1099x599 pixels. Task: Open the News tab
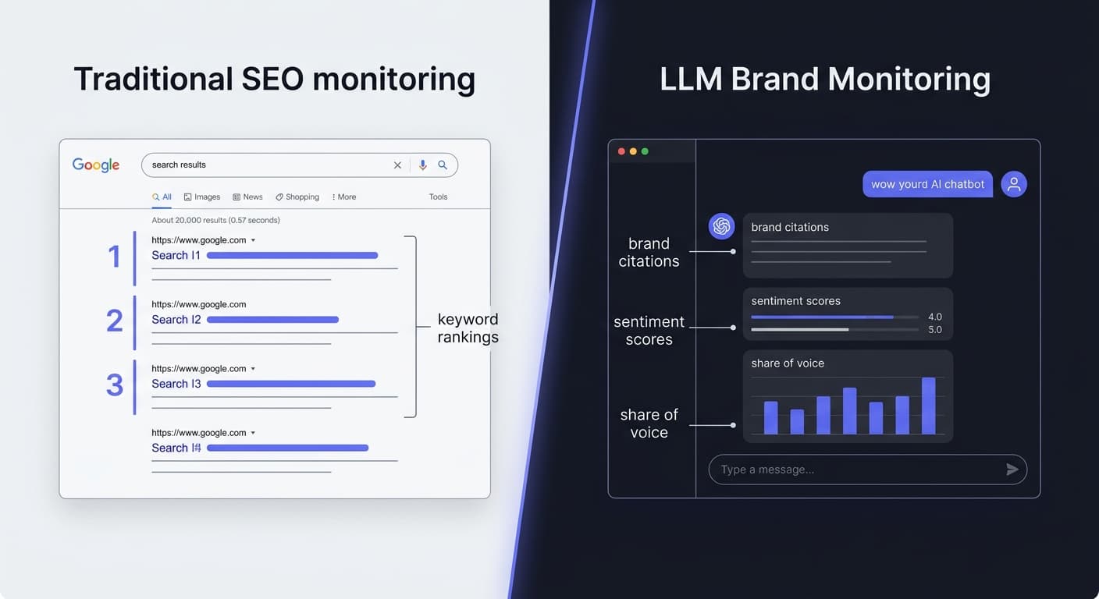pos(247,197)
